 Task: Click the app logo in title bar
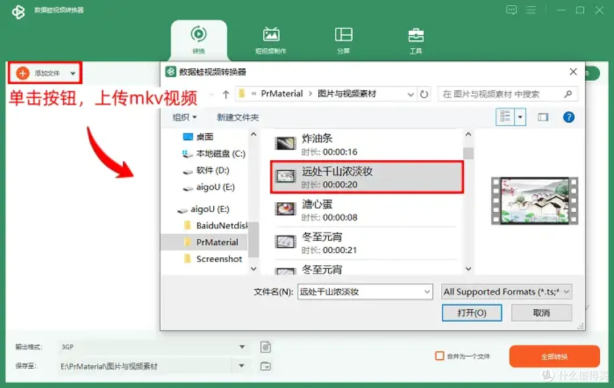[18, 11]
